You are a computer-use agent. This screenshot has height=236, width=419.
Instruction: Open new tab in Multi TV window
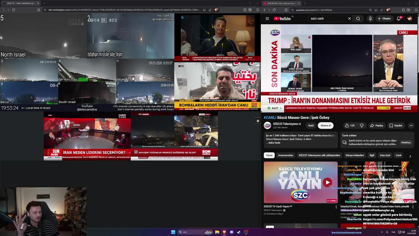[x=44, y=3]
